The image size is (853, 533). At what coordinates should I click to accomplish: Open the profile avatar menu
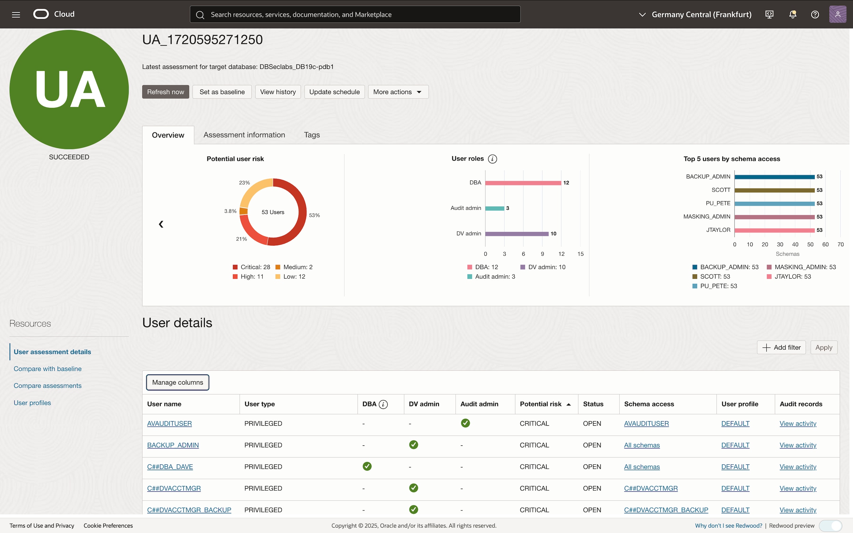tap(838, 14)
